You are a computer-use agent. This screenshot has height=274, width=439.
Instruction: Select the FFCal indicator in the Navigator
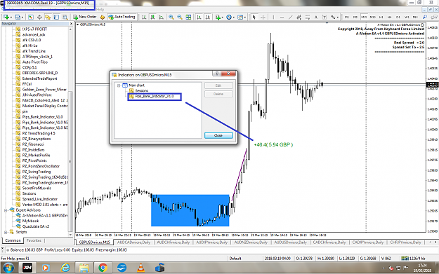click(x=27, y=84)
